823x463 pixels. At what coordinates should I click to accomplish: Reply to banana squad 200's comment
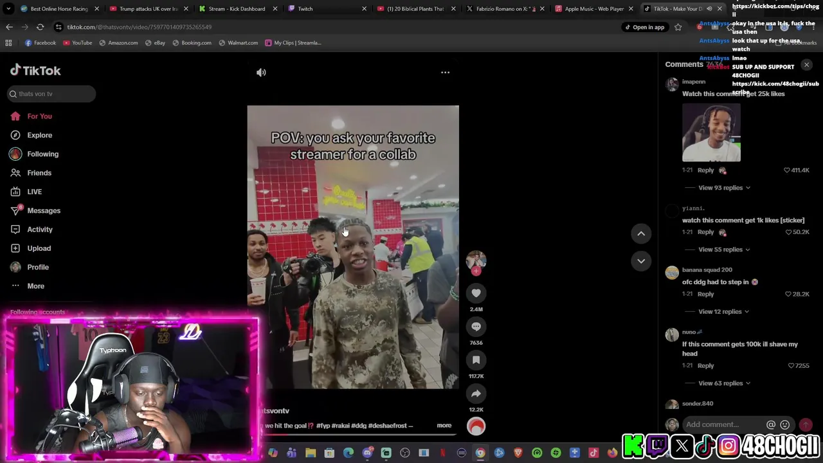click(705, 295)
